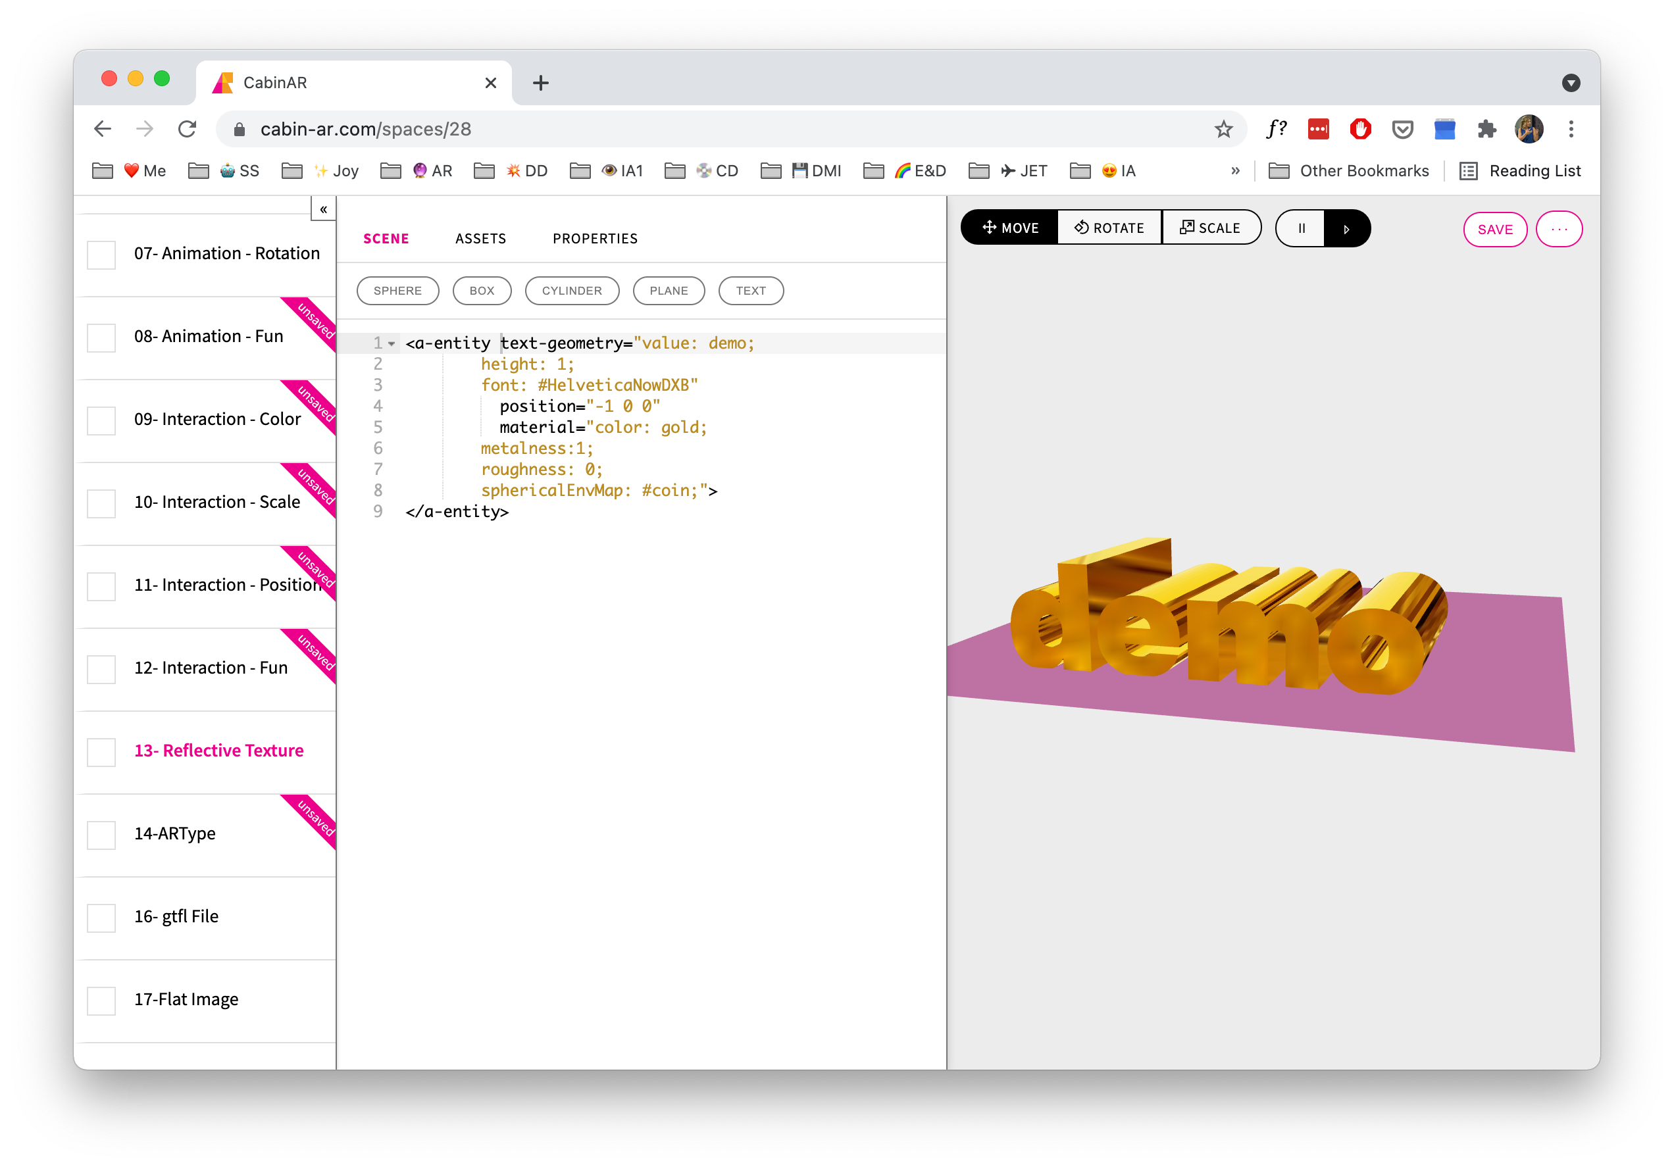1674x1167 pixels.
Task: Check the box for 14-ARType
Action: [x=101, y=835]
